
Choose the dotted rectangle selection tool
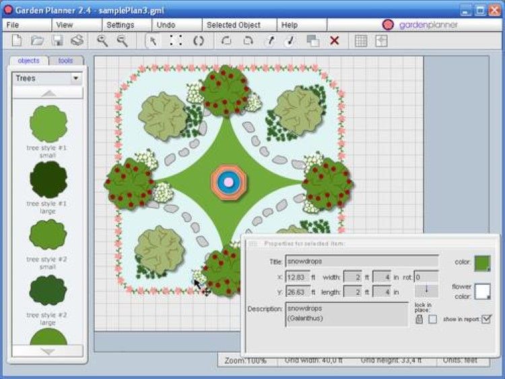click(176, 40)
